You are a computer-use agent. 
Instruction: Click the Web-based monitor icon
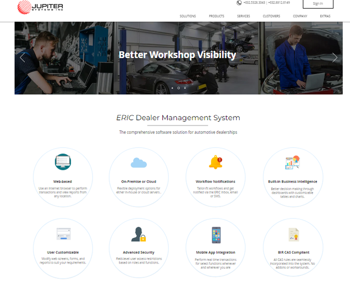(63, 162)
